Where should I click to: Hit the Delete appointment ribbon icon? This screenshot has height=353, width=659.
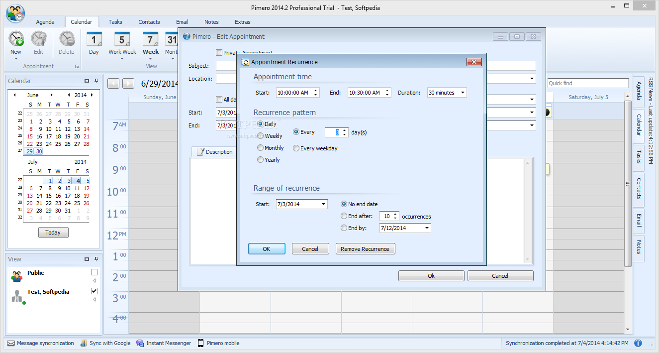click(x=66, y=39)
